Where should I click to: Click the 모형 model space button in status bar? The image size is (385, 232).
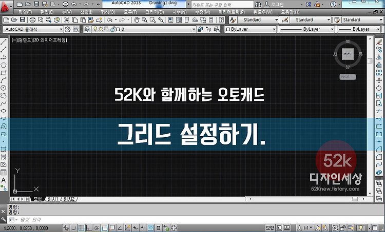(270, 228)
